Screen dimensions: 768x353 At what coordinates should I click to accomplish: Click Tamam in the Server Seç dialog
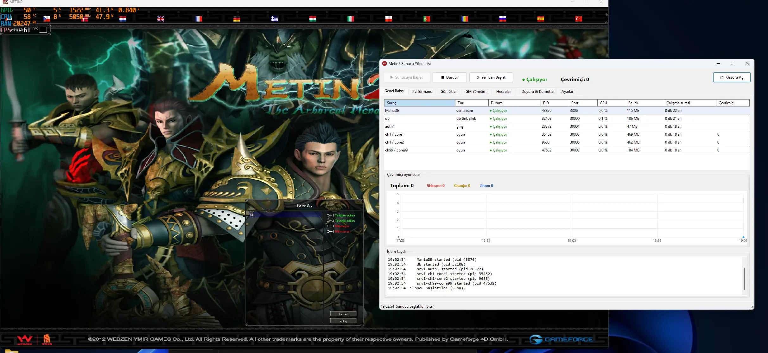343,314
